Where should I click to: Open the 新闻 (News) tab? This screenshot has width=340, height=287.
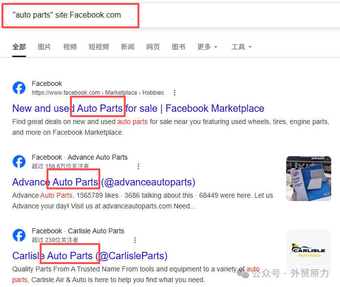[x=128, y=47]
